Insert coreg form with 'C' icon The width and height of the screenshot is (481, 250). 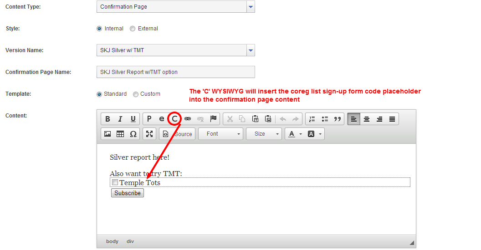174,119
